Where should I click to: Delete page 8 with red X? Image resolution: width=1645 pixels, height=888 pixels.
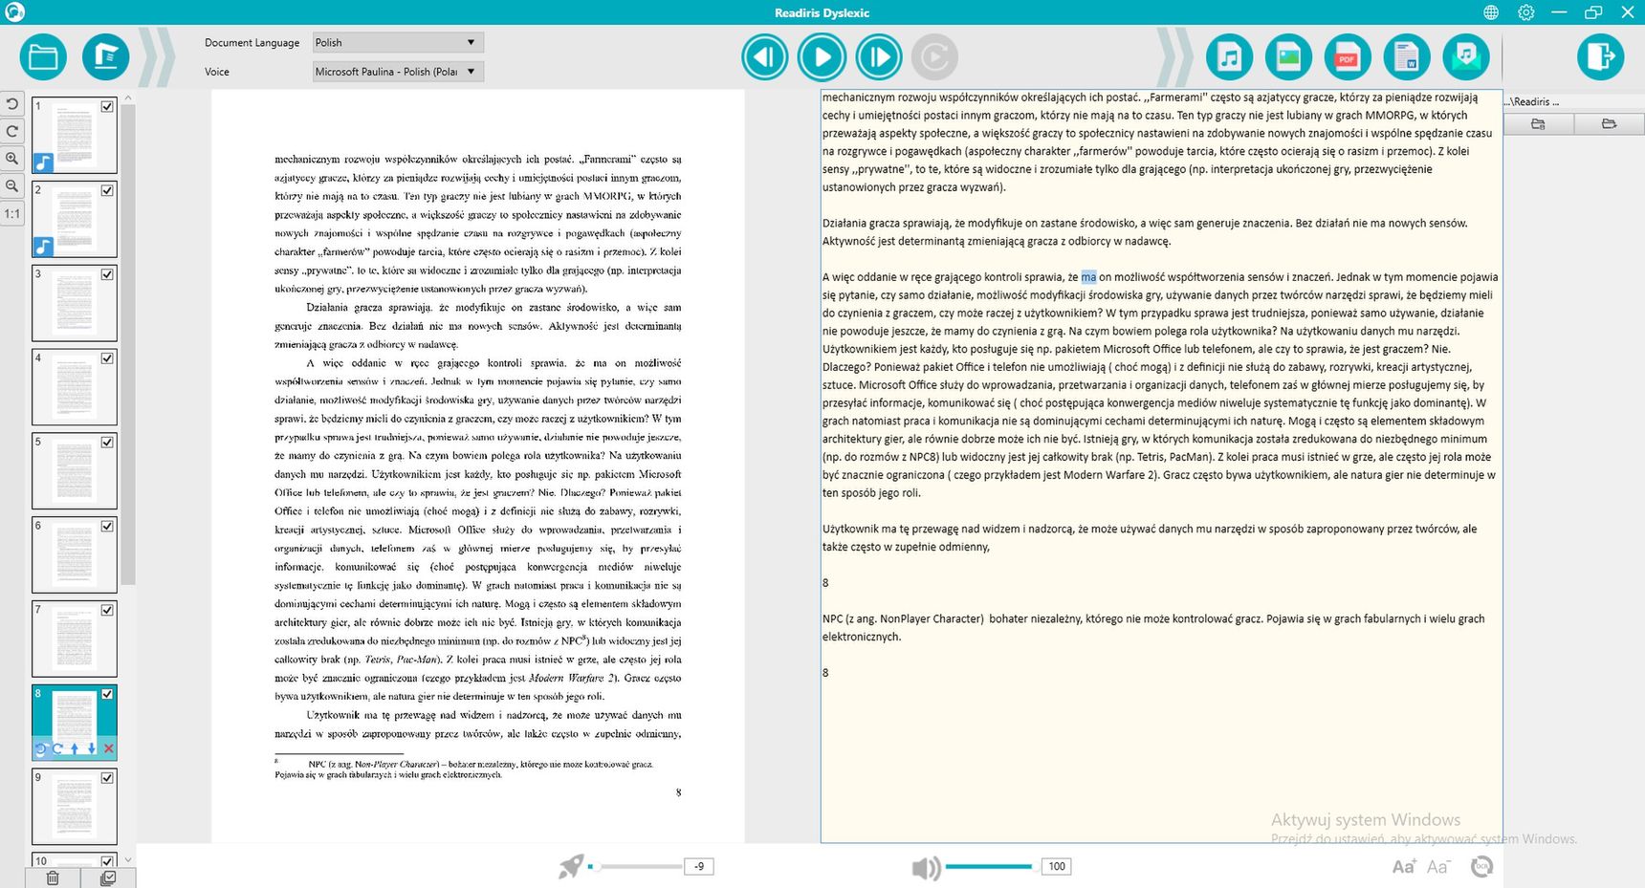click(109, 749)
